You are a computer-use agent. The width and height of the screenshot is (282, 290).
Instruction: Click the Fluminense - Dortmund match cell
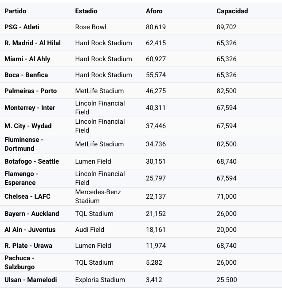click(24, 144)
